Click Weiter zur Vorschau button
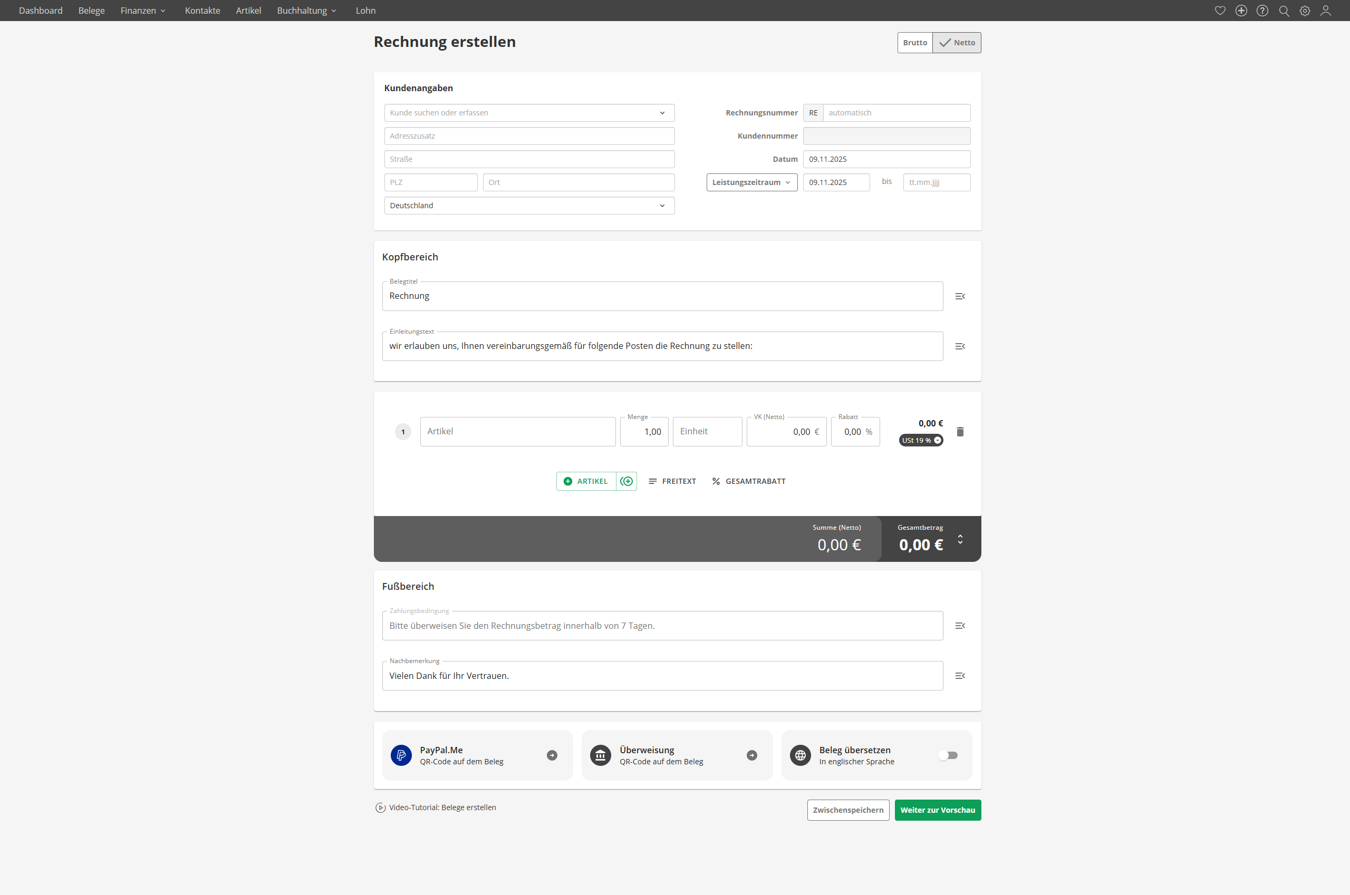Viewport: 1350px width, 895px height. coord(937,810)
